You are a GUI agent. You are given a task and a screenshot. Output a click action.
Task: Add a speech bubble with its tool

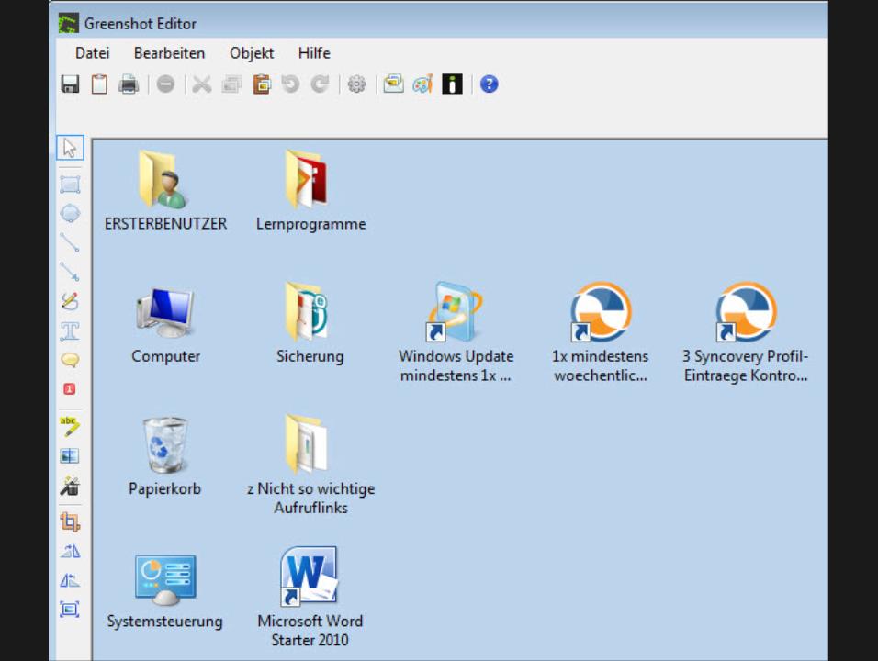point(70,360)
